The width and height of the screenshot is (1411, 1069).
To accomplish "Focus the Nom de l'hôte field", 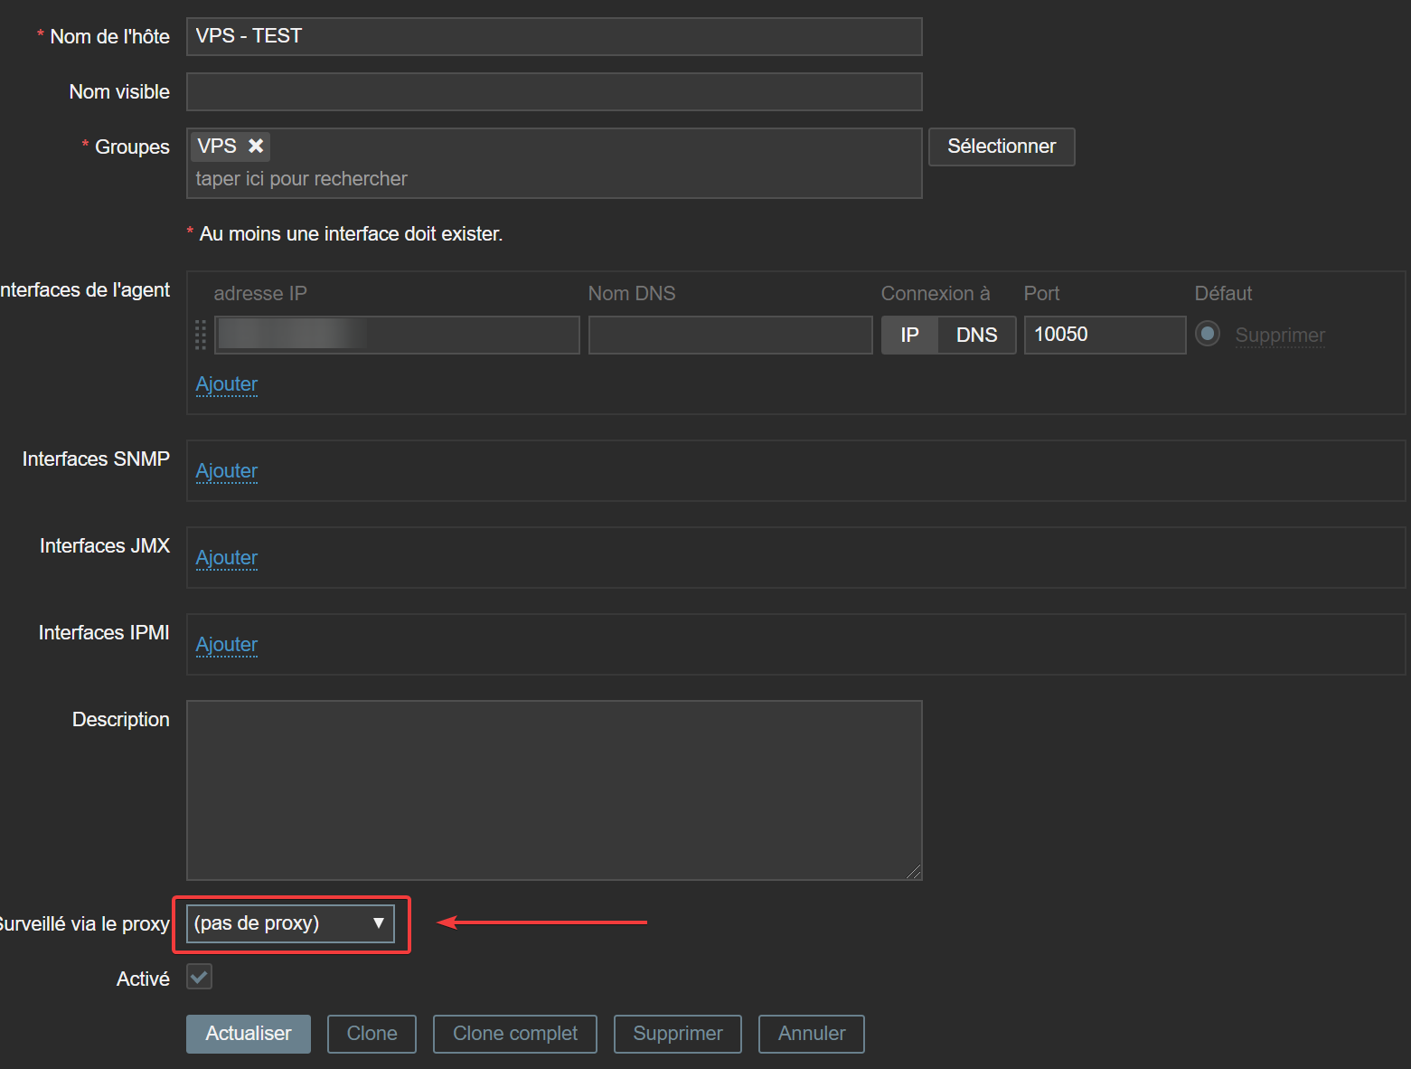I will click(x=554, y=36).
